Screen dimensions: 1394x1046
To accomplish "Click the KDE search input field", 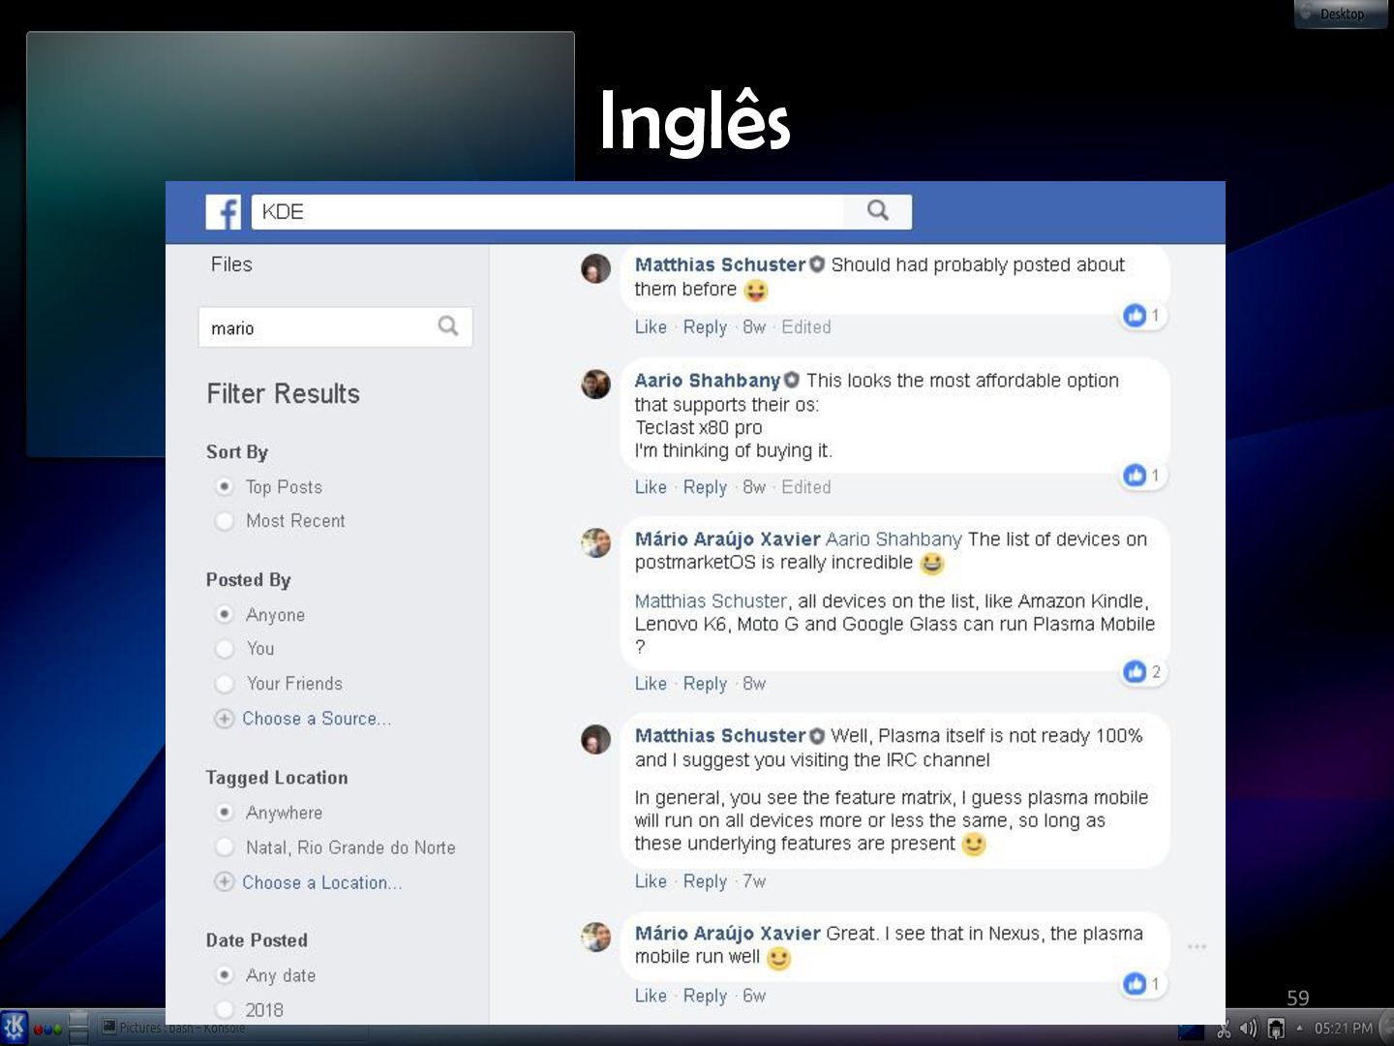I will tap(548, 211).
